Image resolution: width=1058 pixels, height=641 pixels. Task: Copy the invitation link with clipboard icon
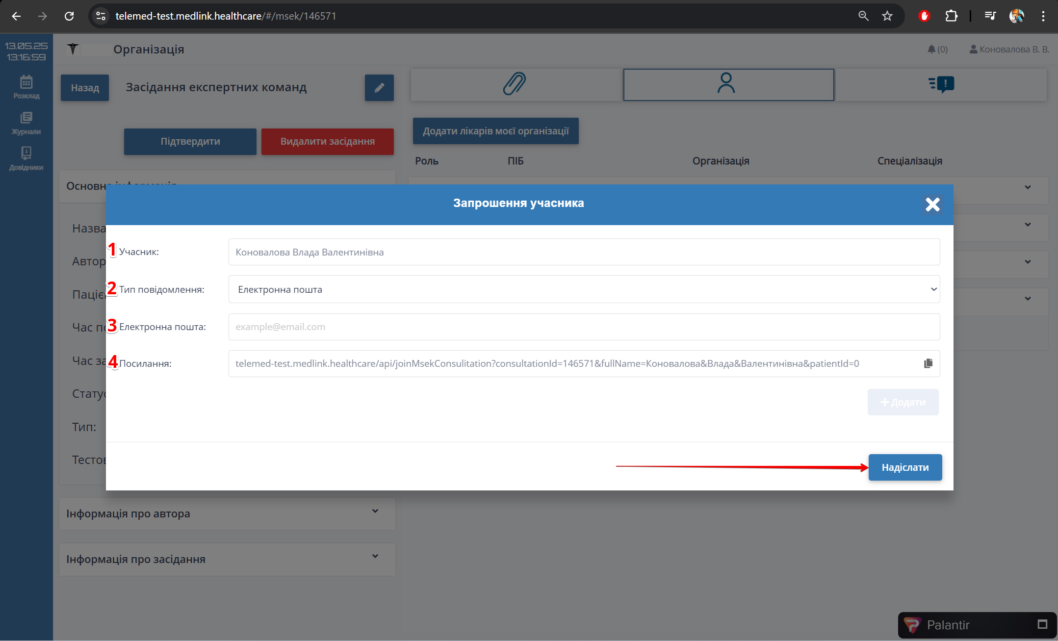coord(928,363)
